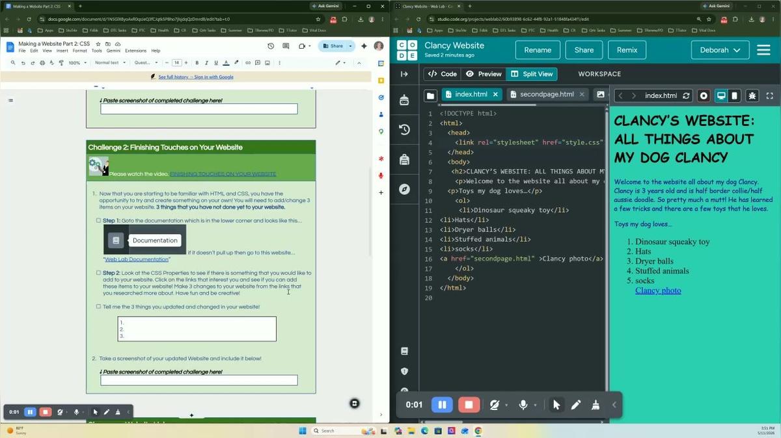This screenshot has width=781, height=438.
Task: Click the insert link icon in Docs toolbar
Action: pos(248,63)
